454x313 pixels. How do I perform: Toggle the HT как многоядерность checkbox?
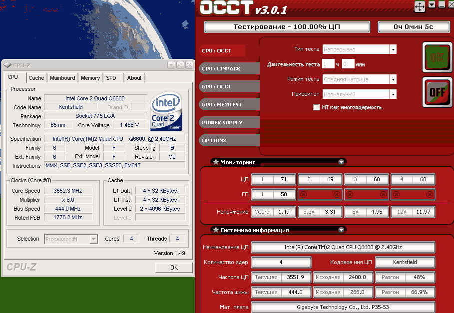(316, 107)
